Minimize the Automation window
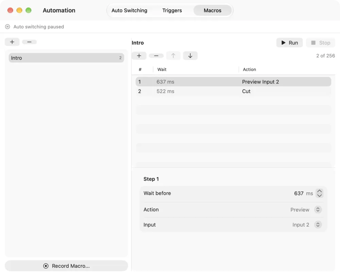 click(x=19, y=11)
